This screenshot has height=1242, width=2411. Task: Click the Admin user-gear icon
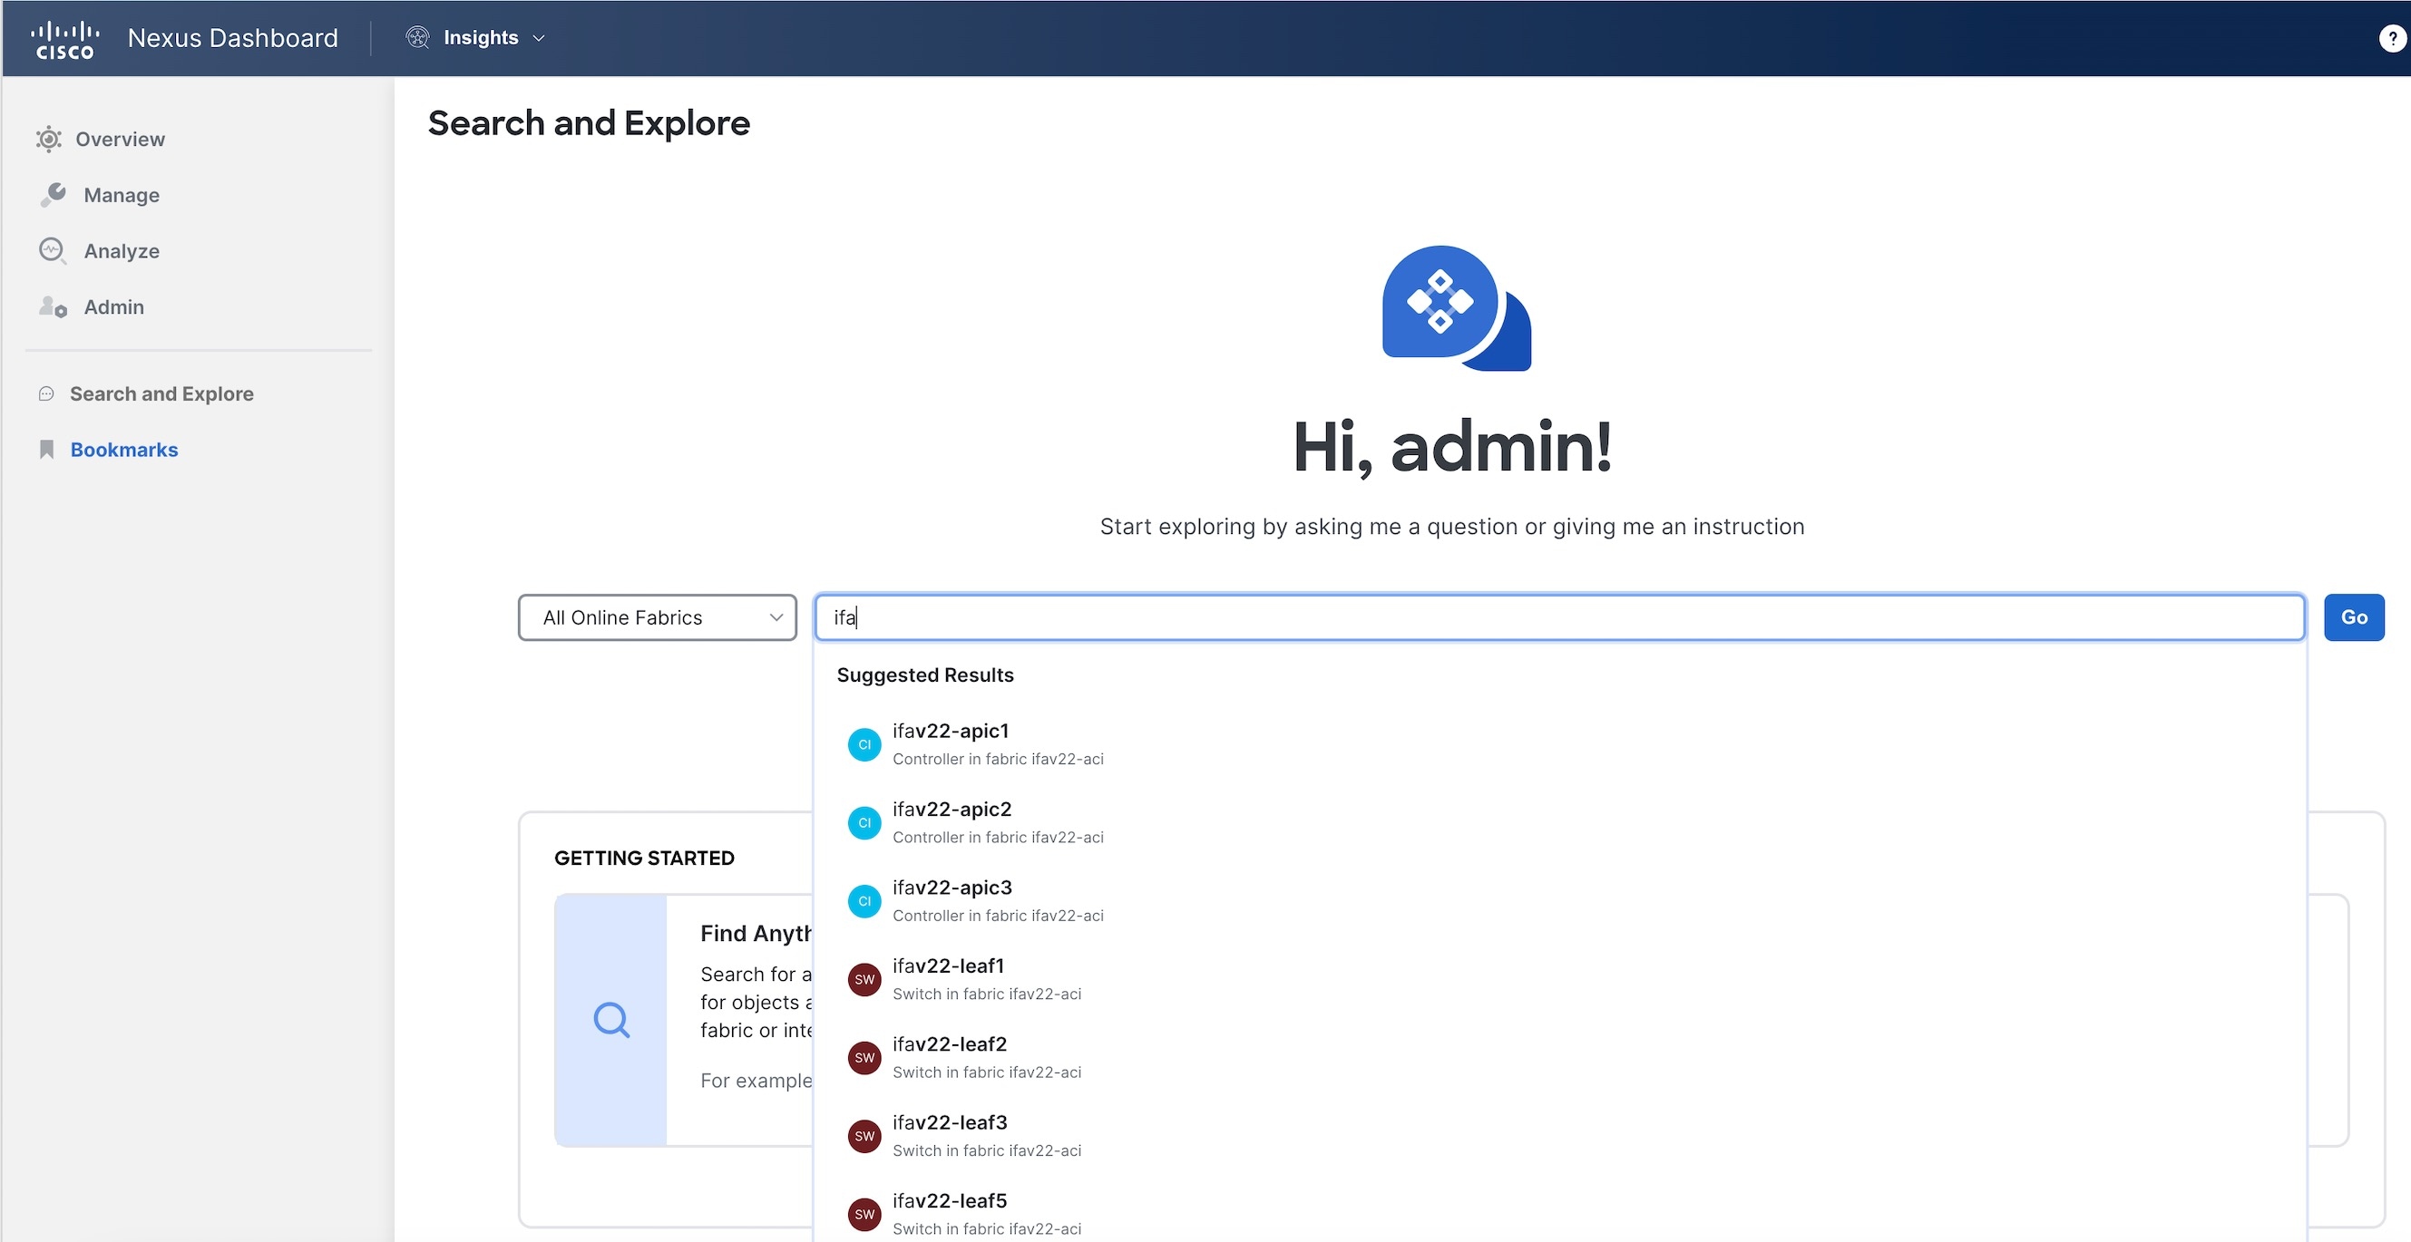click(53, 306)
